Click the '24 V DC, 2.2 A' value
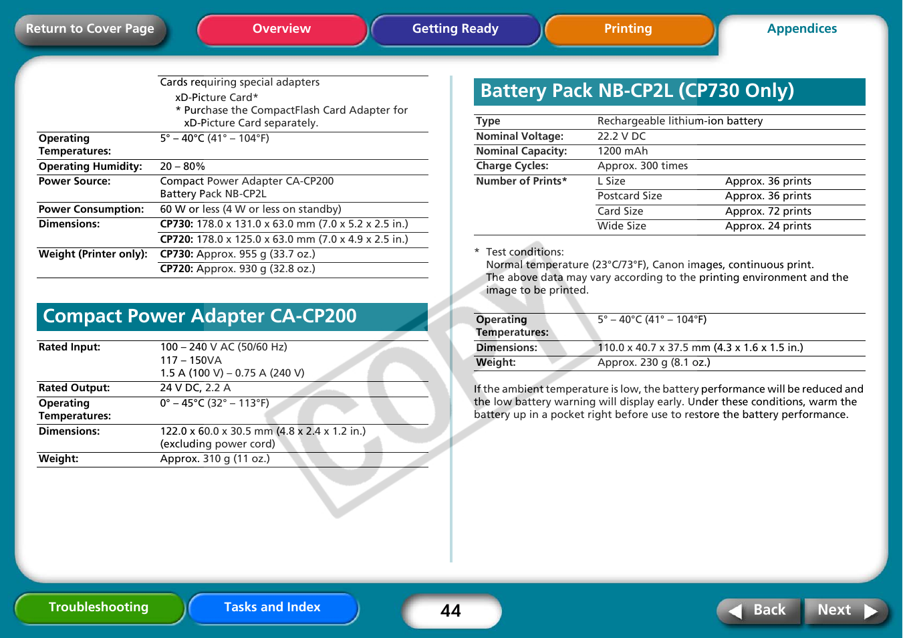The height and width of the screenshot is (638, 903). tap(195, 388)
